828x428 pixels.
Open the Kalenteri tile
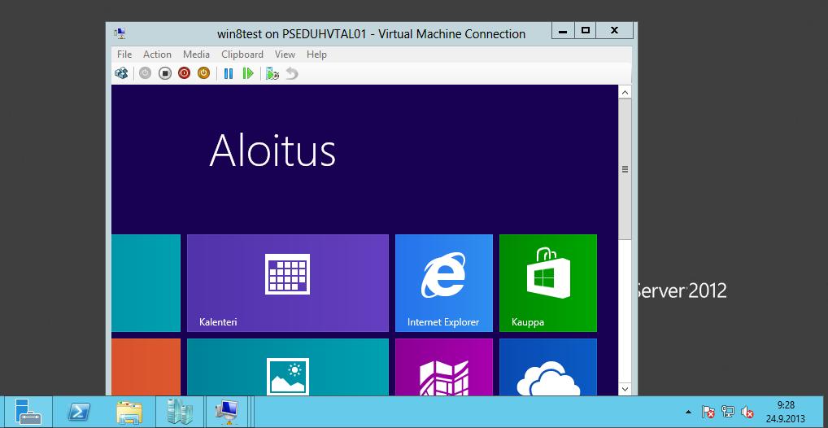coord(288,283)
